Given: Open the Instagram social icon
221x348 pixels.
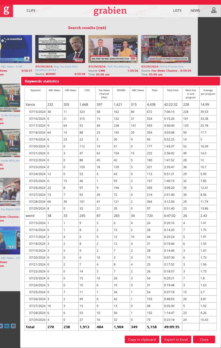Looking at the screenshot, I should 13,326.
